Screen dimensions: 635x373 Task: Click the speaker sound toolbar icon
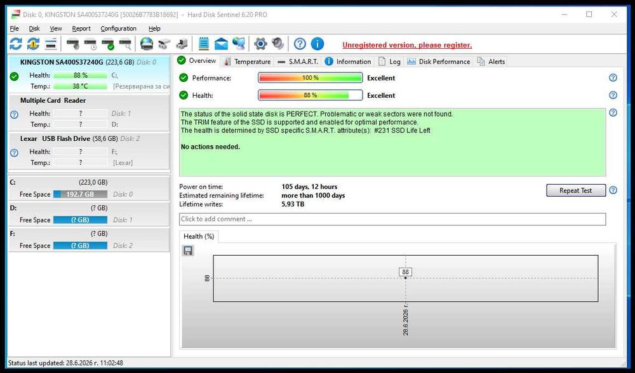coord(278,44)
